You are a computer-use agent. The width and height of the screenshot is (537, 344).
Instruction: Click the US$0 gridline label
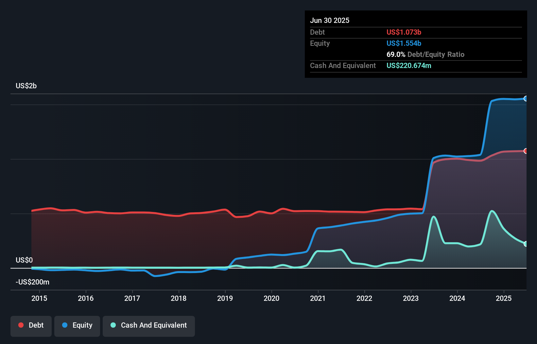[24, 260]
